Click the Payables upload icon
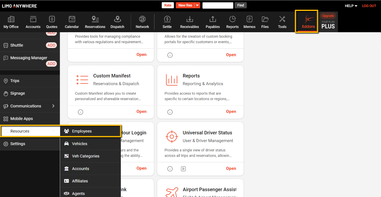 (x=213, y=19)
